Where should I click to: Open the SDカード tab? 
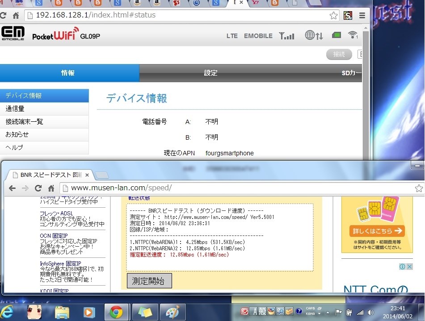[x=351, y=73]
